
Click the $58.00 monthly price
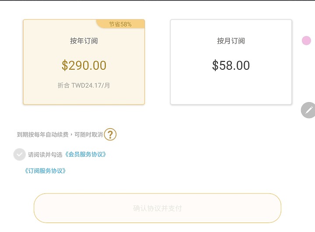[231, 65]
